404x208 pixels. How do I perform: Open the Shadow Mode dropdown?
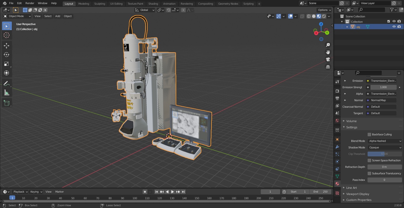[385, 148]
